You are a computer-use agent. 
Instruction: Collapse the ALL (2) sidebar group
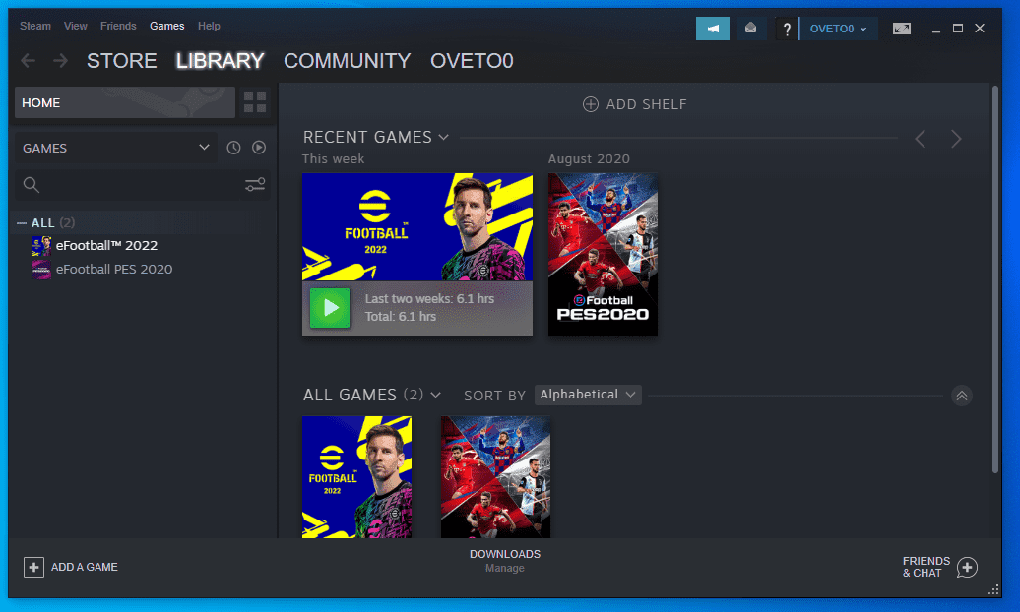(x=22, y=223)
